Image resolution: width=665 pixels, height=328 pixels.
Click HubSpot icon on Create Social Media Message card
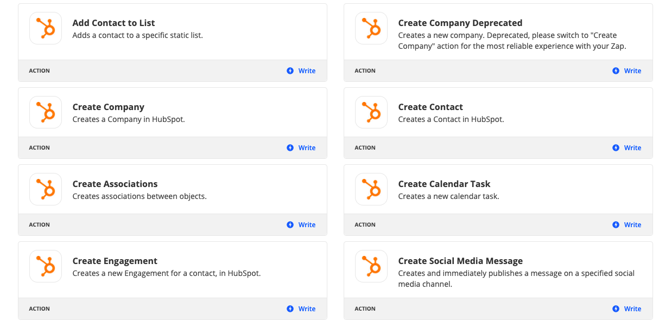coord(371,266)
